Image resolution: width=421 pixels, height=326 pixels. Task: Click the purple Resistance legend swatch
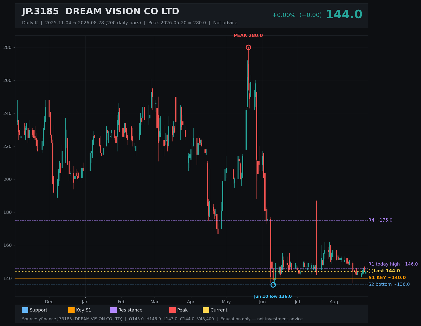[114, 310]
